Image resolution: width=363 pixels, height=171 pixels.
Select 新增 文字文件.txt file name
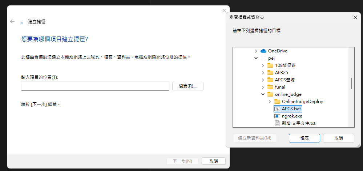[299, 123]
